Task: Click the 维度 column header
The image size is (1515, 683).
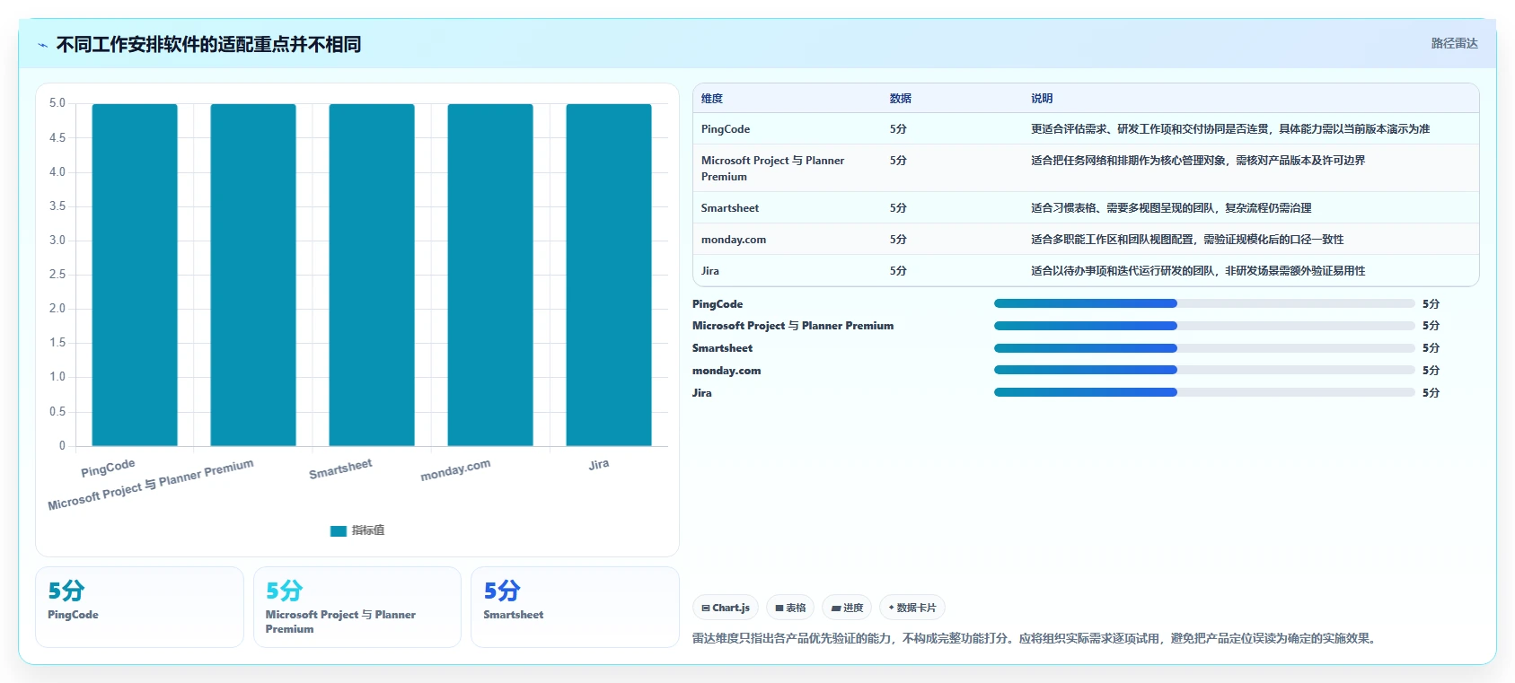Action: coord(712,99)
